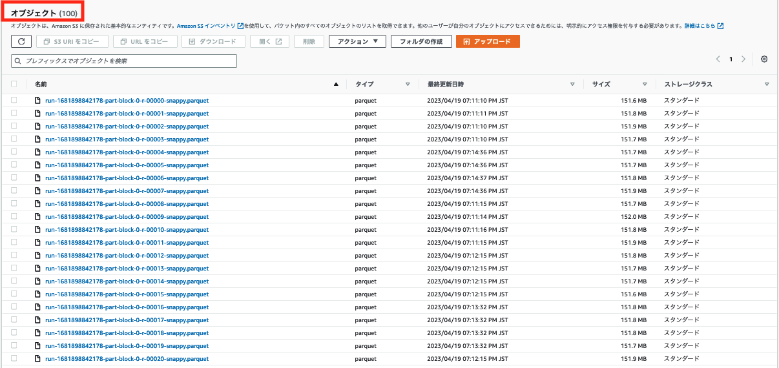Click the search magnifier icon
The height and width of the screenshot is (368, 779).
coord(18,61)
